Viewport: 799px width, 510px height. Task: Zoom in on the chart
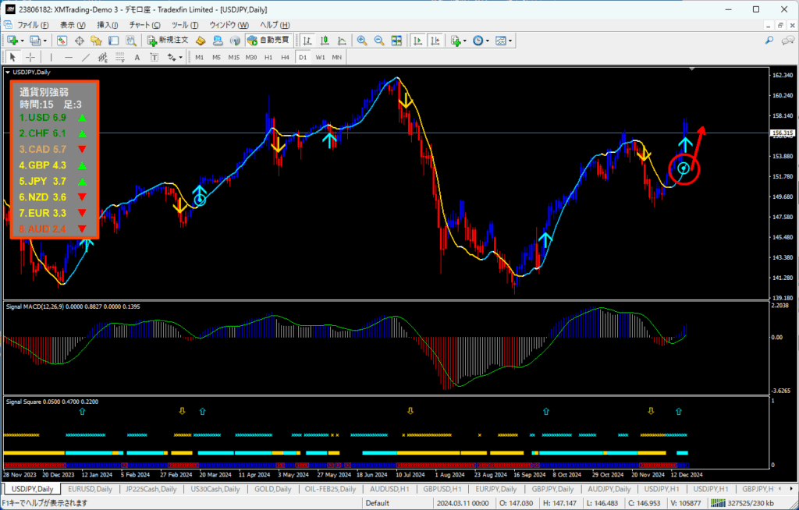pyautogui.click(x=362, y=41)
